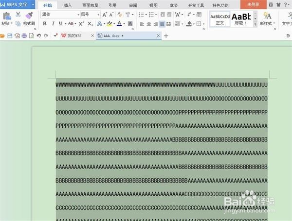Toggle strikethrough AB formatting
Viewport: 292px width, 221px height.
[x=71, y=24]
